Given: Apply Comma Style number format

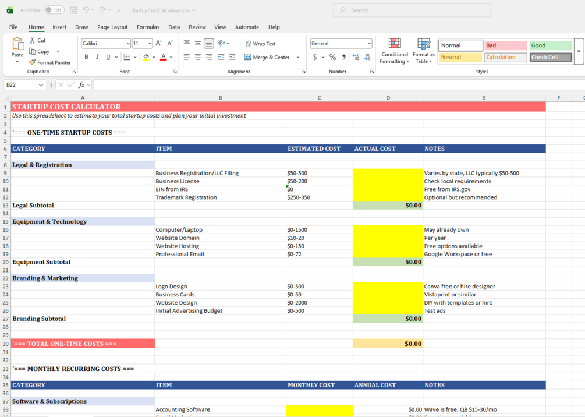Looking at the screenshot, I should pyautogui.click(x=343, y=57).
